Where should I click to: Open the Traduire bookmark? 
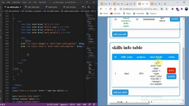[151, 14]
